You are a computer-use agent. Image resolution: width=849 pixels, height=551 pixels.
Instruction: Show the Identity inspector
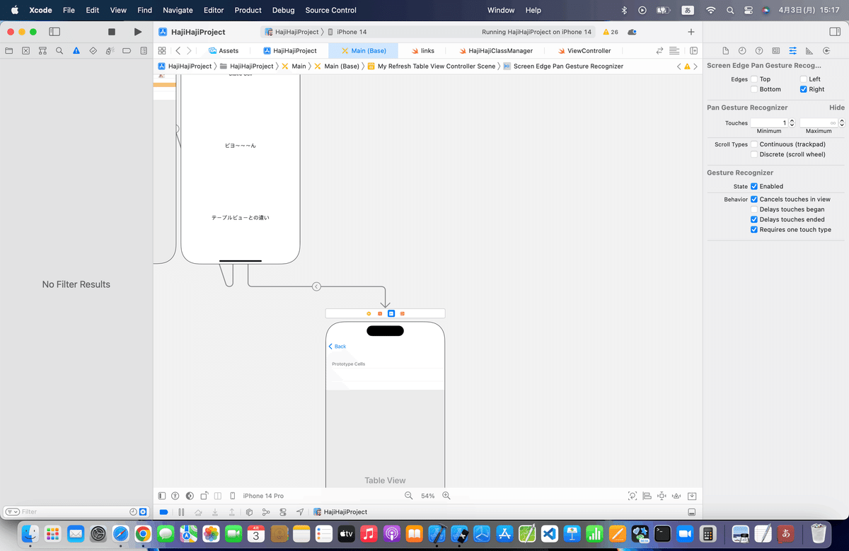776,51
